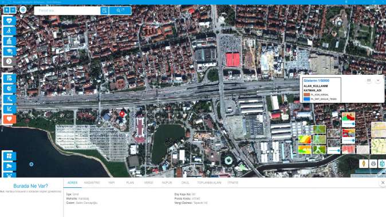Switch to the VERGİ tab
The height and width of the screenshot is (217, 386).
coord(148,183)
